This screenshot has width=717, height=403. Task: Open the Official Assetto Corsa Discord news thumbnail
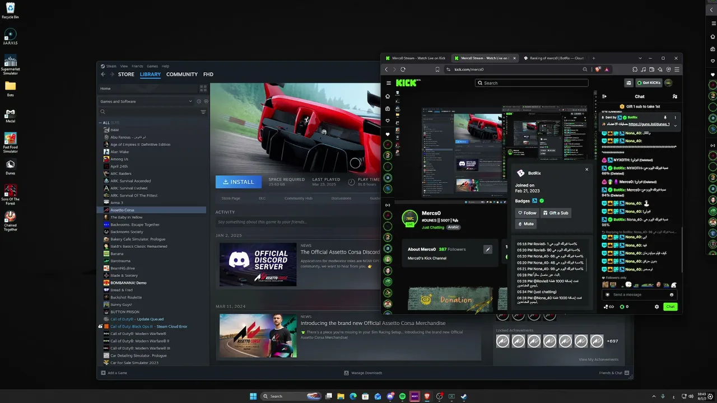pyautogui.click(x=258, y=265)
